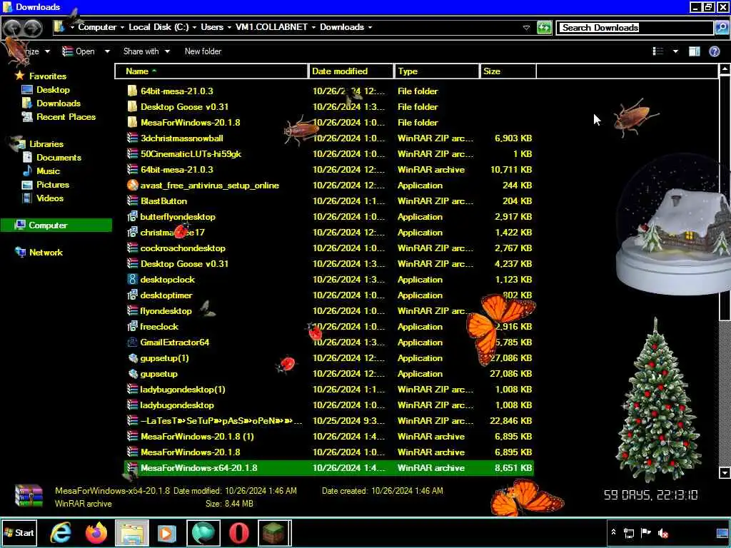This screenshot has width=731, height=548.
Task: Sort by the Size column header
Action: pos(508,71)
